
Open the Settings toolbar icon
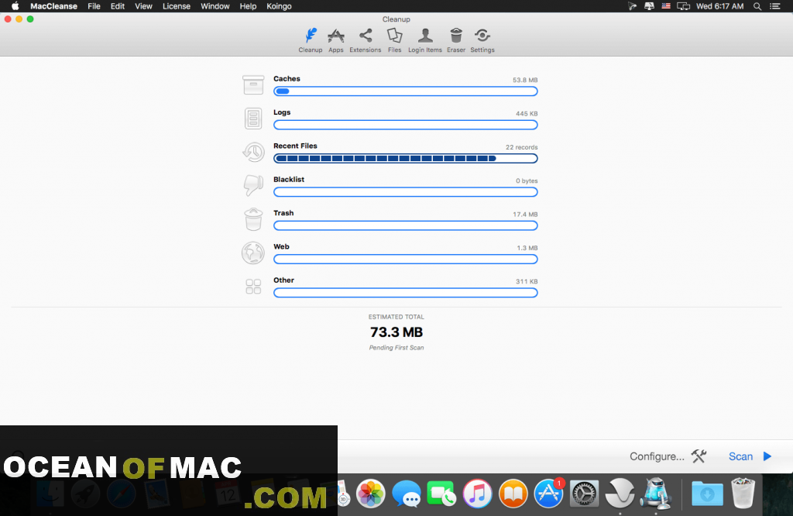coord(482,40)
